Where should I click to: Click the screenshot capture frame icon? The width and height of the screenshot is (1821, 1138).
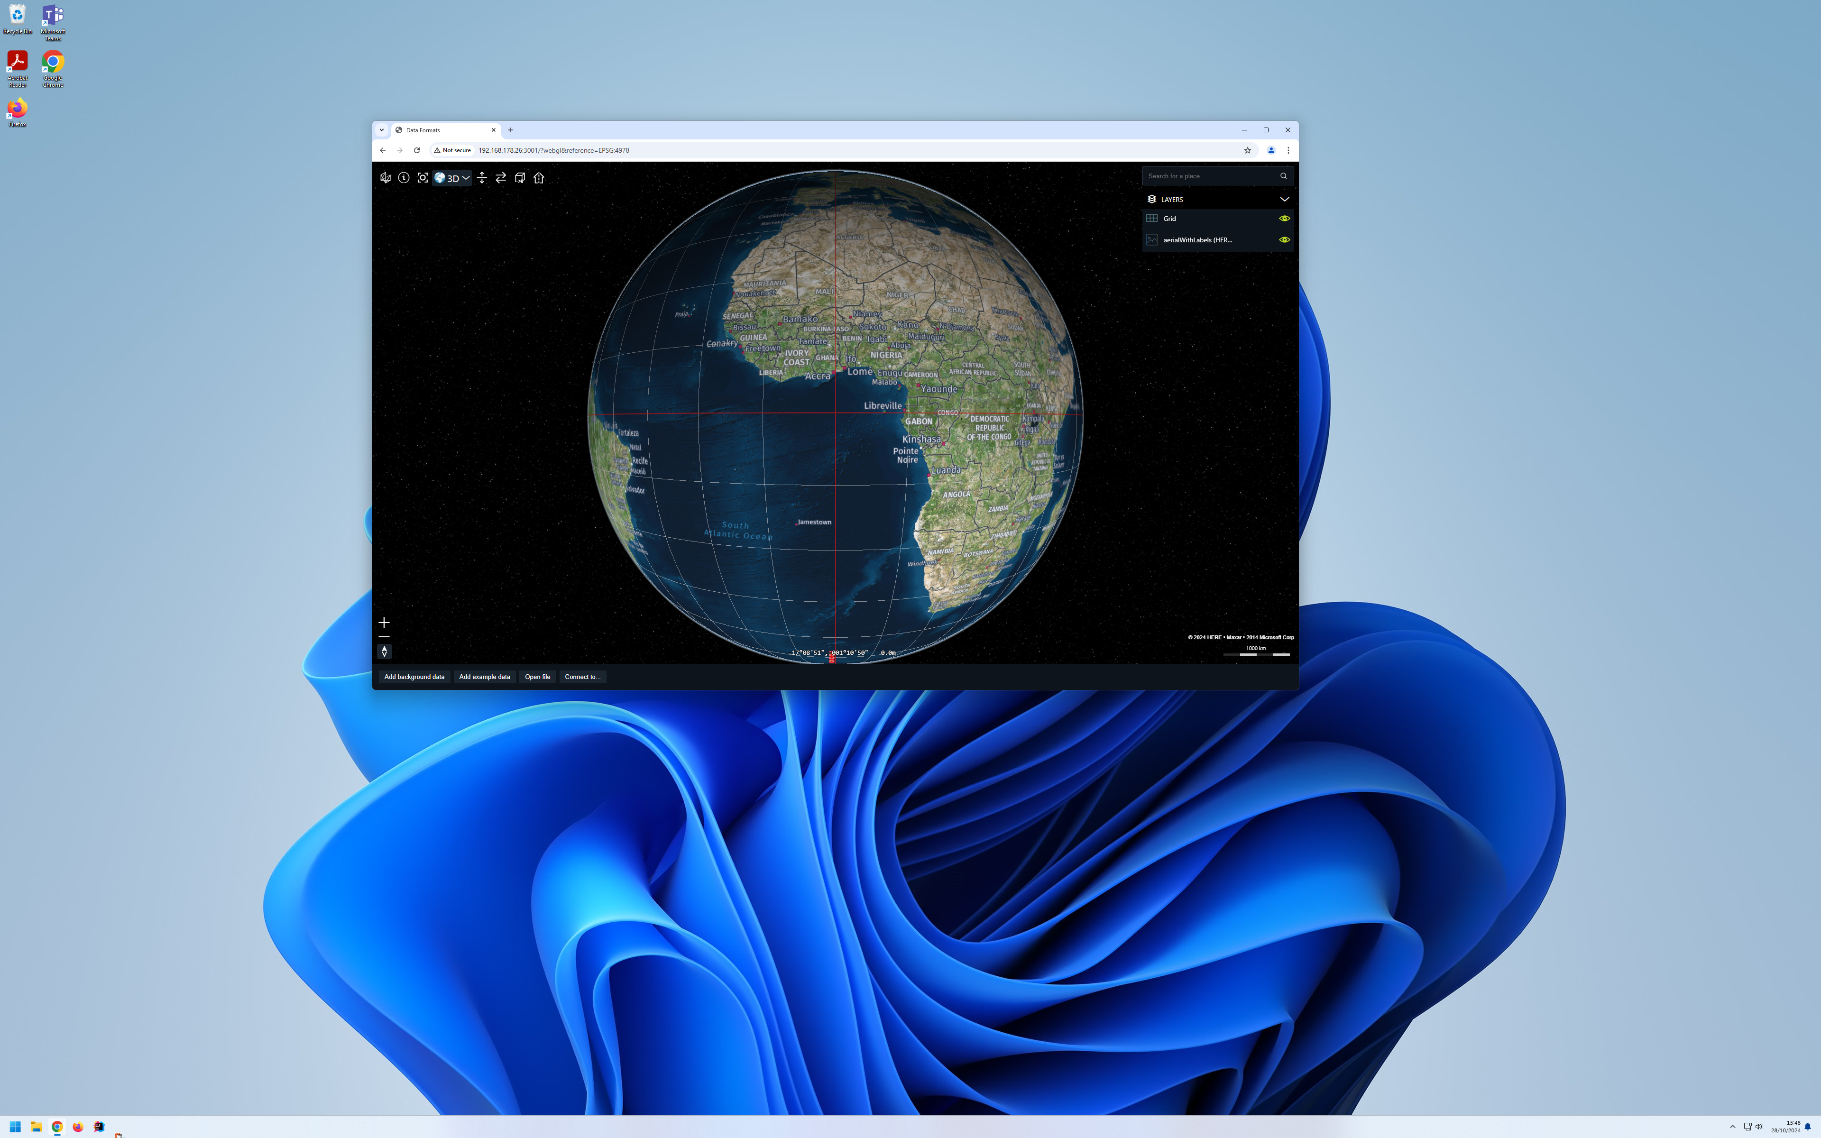coord(423,178)
